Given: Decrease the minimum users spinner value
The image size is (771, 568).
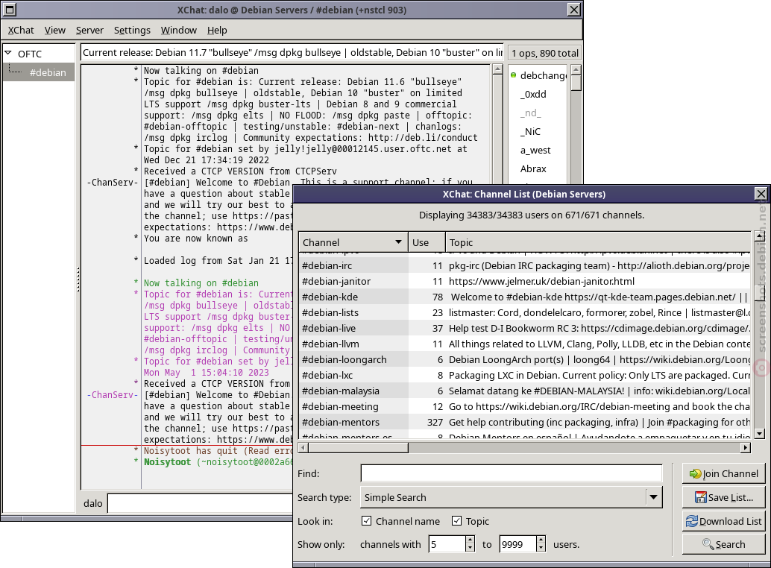Looking at the screenshot, I should pos(470,548).
